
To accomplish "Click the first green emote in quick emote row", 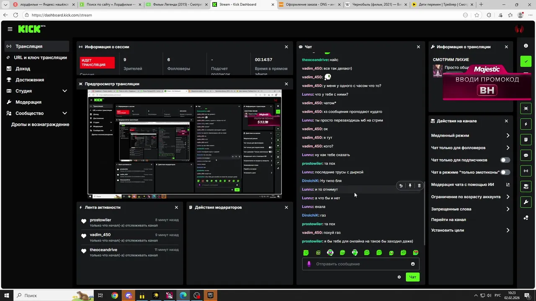I will coord(306,253).
